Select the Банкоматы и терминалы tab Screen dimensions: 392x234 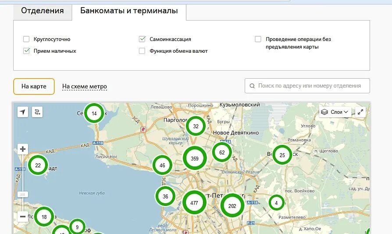point(129,11)
